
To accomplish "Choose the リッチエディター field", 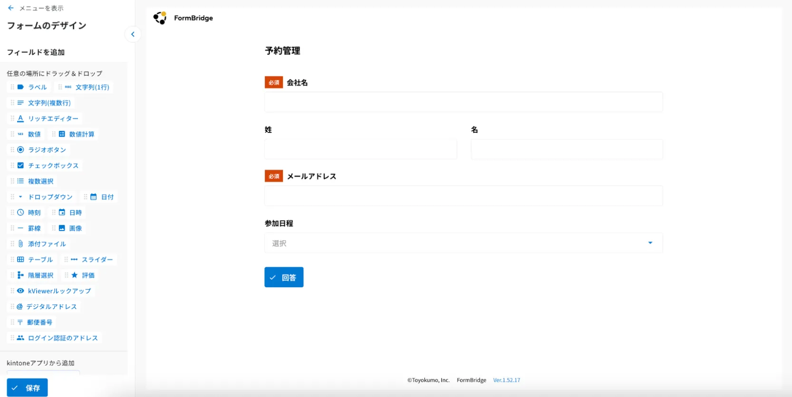I will [44, 118].
